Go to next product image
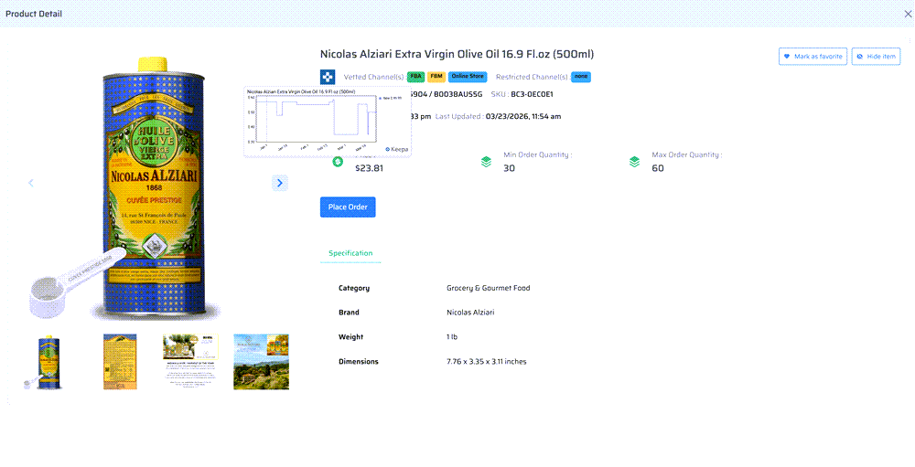Viewport: 915px width, 467px height. (x=280, y=183)
